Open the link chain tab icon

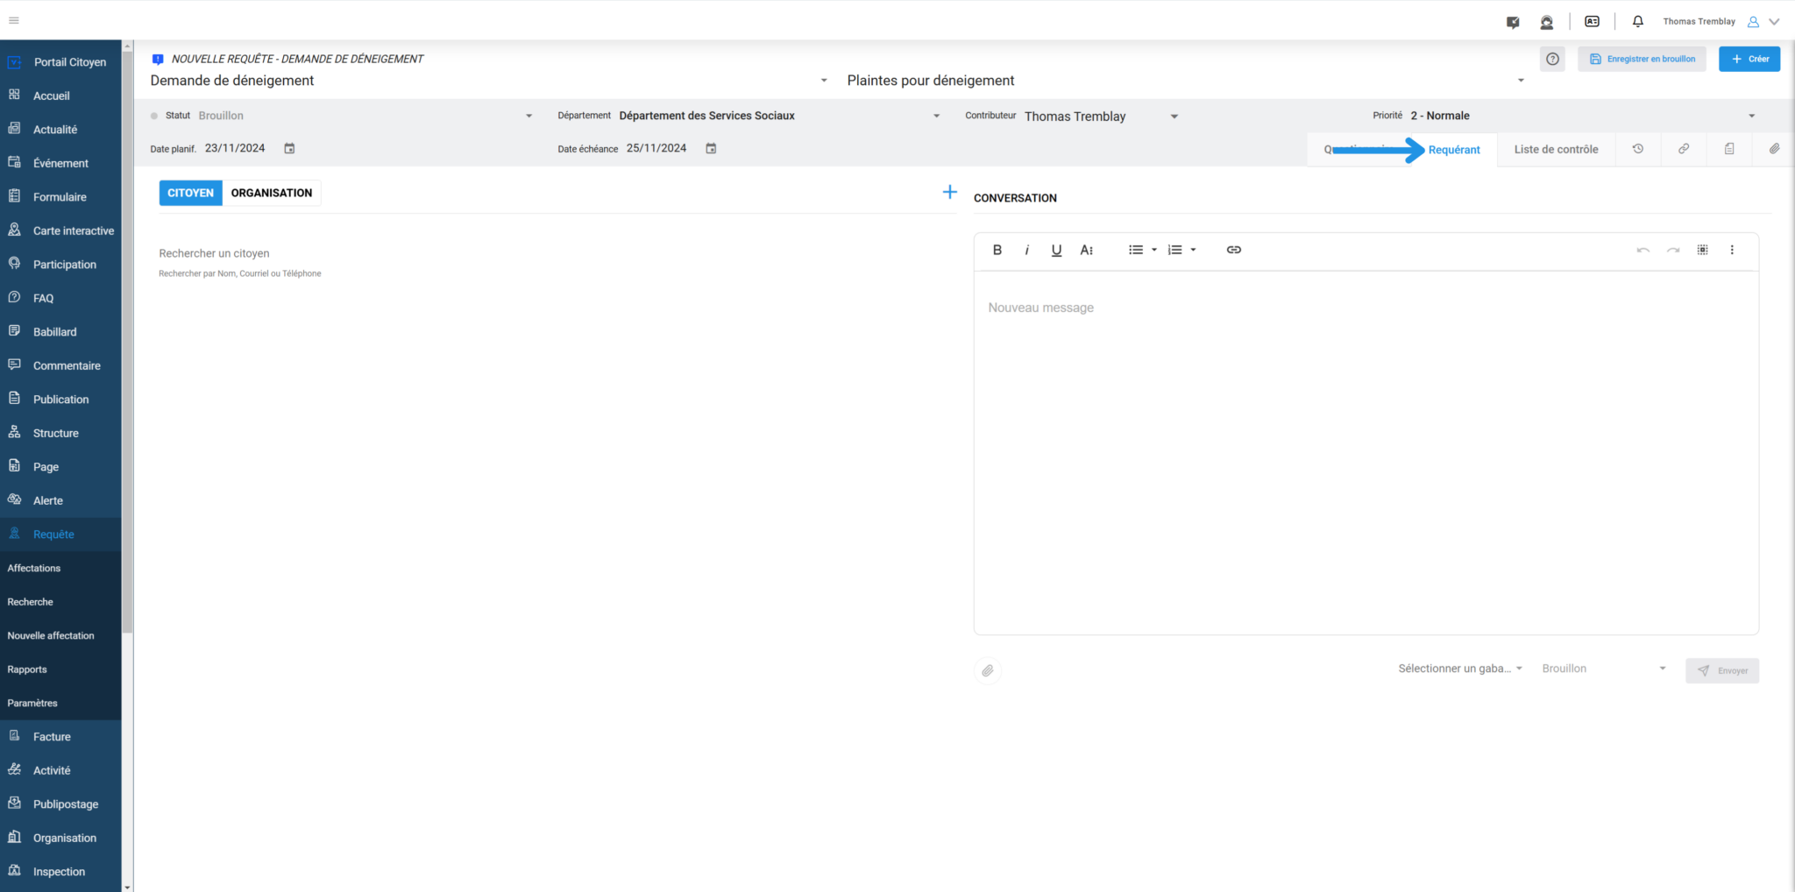(x=1684, y=149)
